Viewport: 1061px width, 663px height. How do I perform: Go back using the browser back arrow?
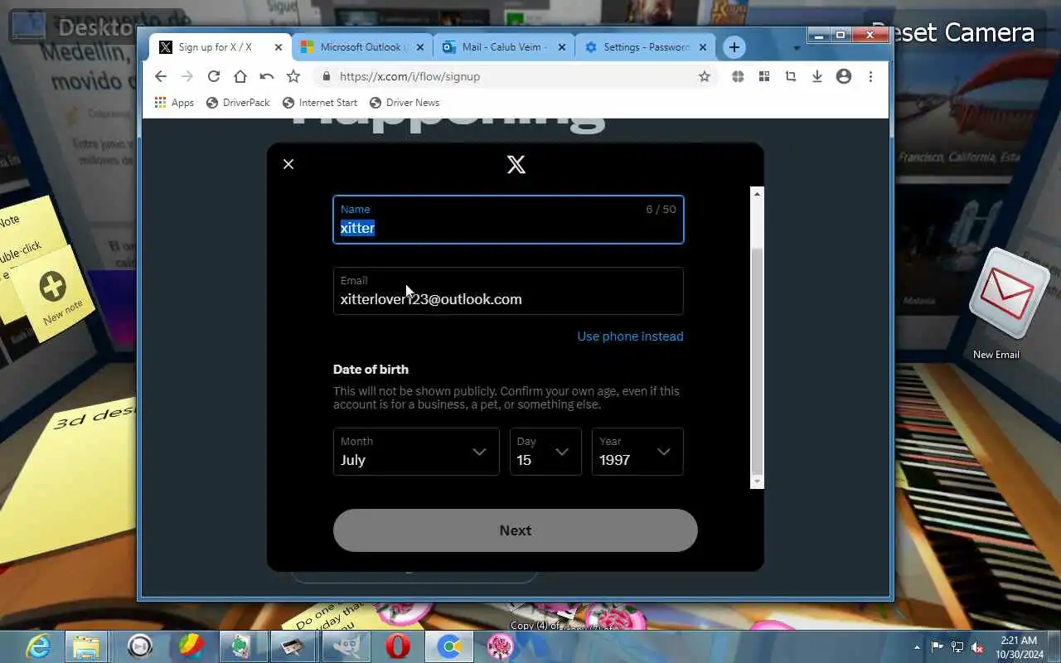161,76
